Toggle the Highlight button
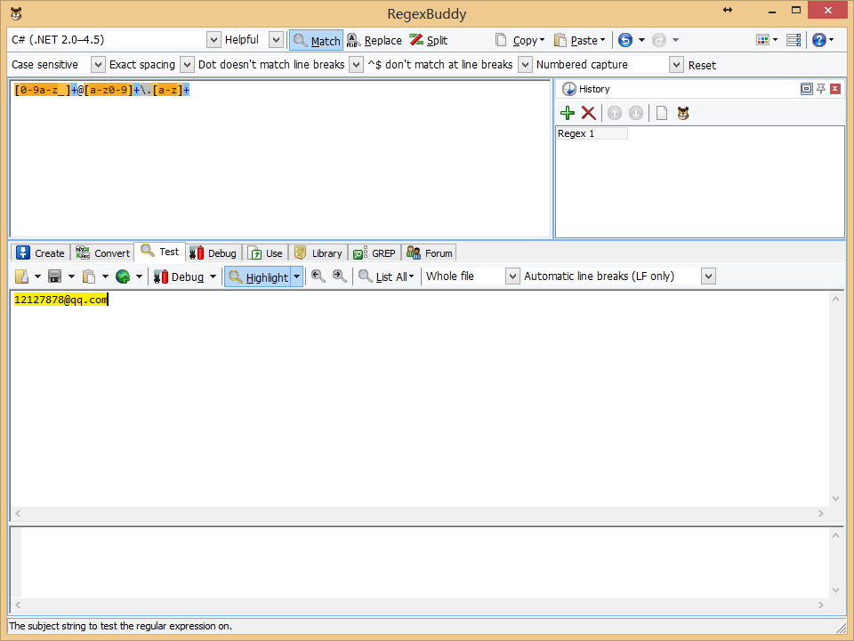Image resolution: width=854 pixels, height=641 pixels. [x=258, y=277]
